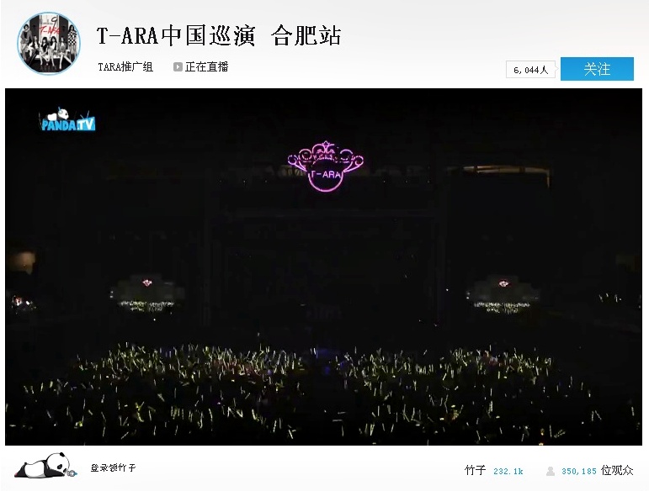The image size is (649, 491).
Task: Click the center of the live video player
Action: (x=323, y=267)
